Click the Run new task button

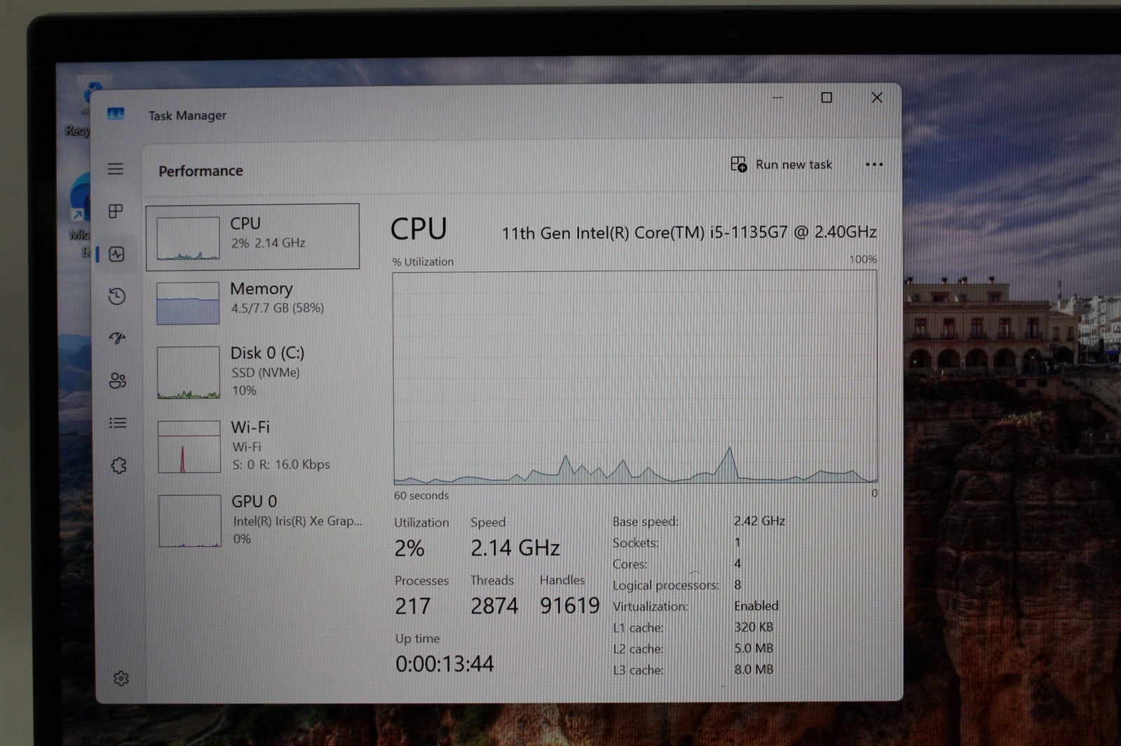click(781, 164)
